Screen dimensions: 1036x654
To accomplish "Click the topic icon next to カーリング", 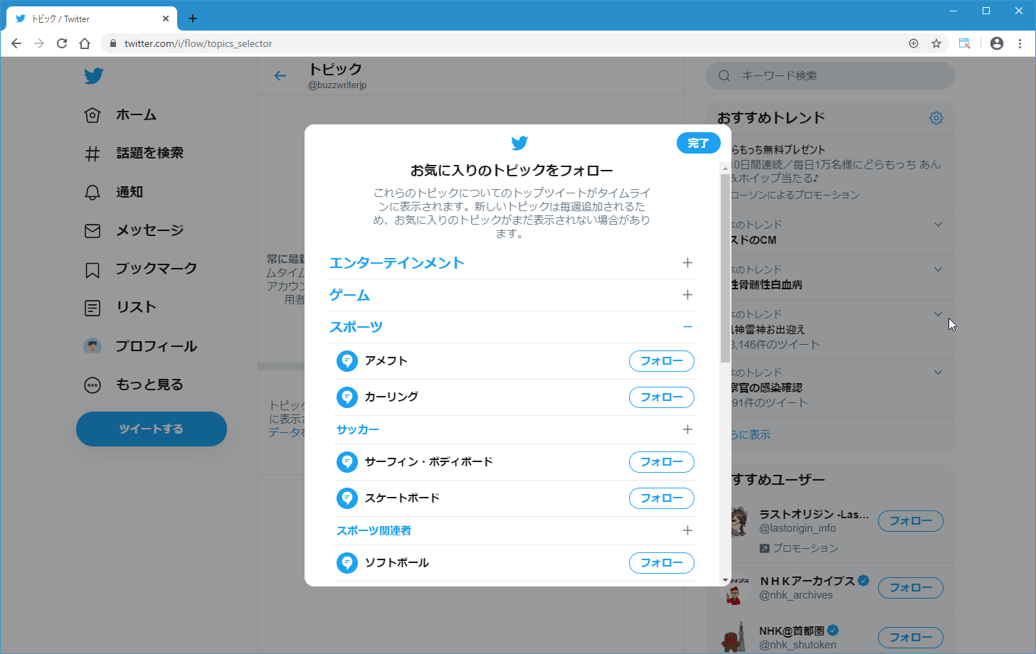I will [x=347, y=397].
